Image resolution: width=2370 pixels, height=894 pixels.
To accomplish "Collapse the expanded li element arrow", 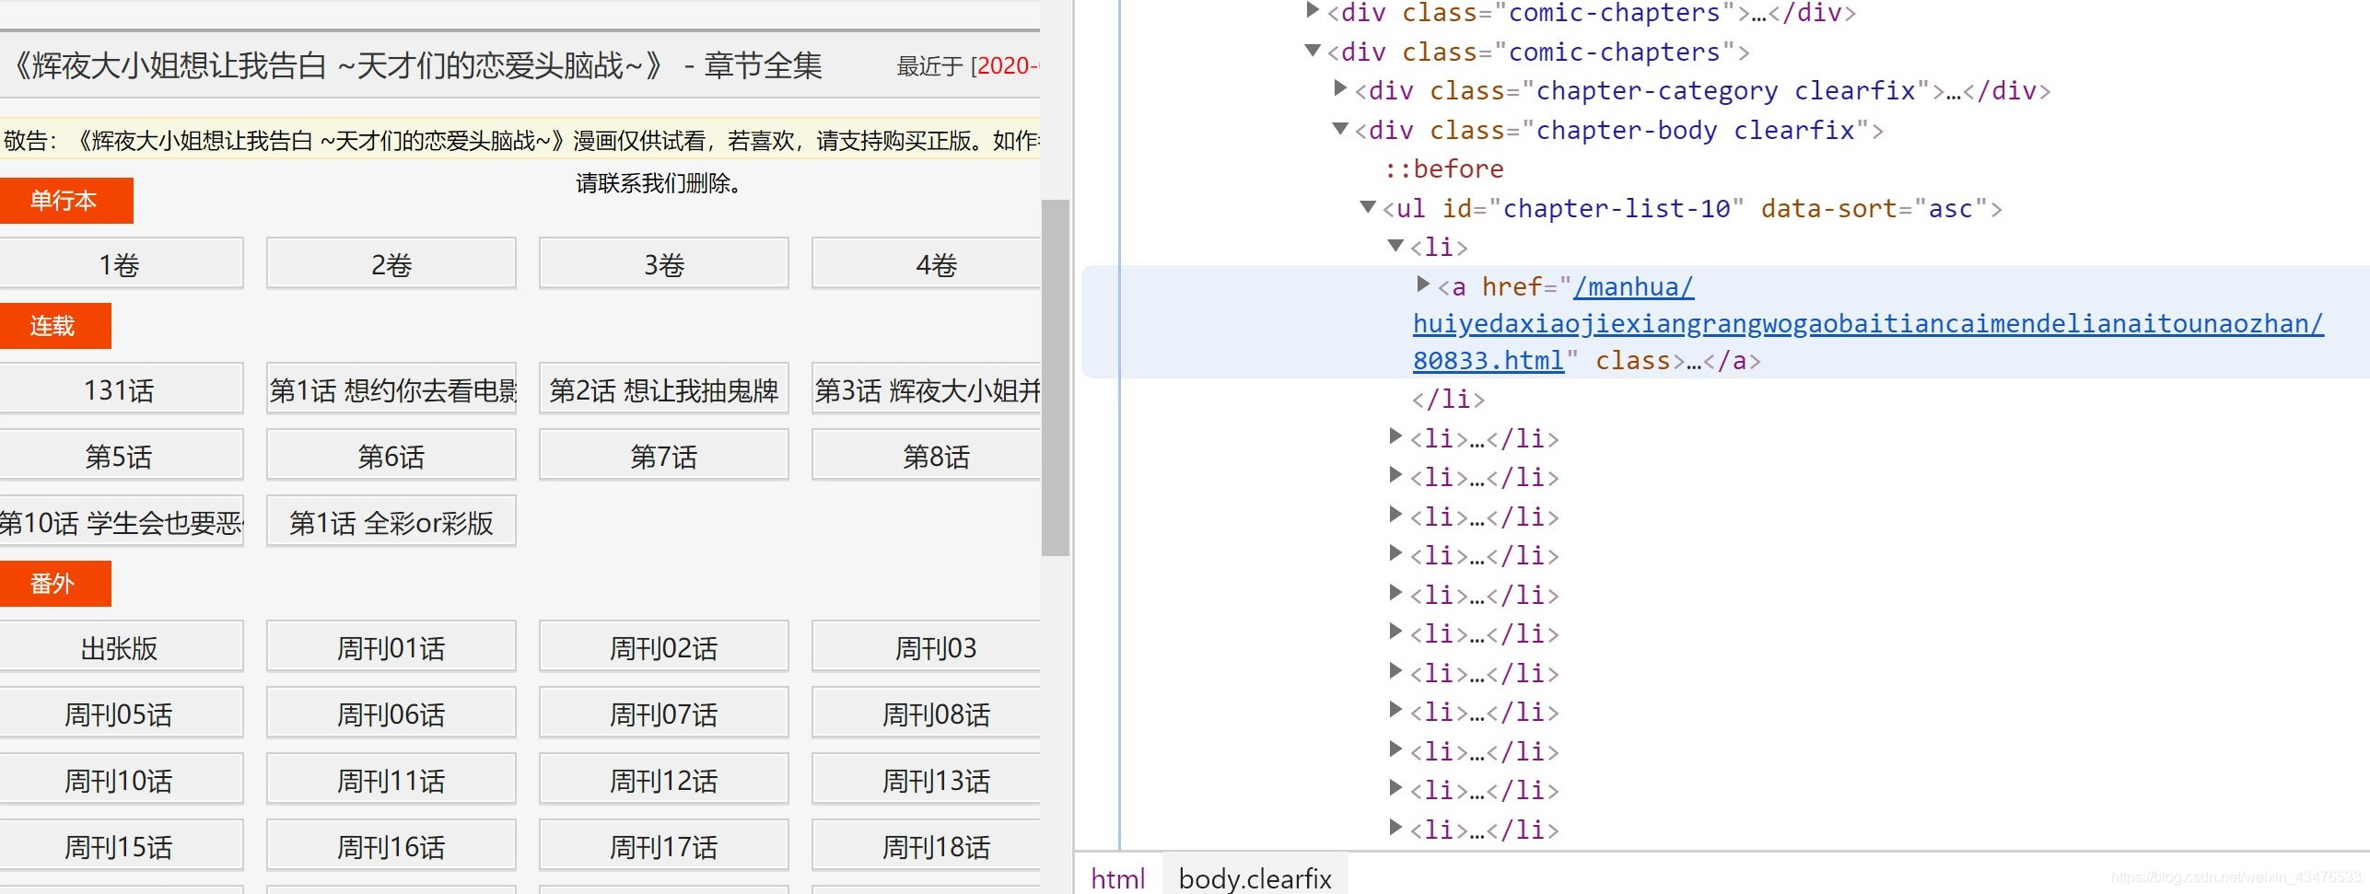I will click(x=1396, y=245).
